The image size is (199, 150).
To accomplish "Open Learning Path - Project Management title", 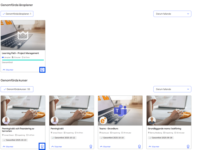I will (x=20, y=53).
